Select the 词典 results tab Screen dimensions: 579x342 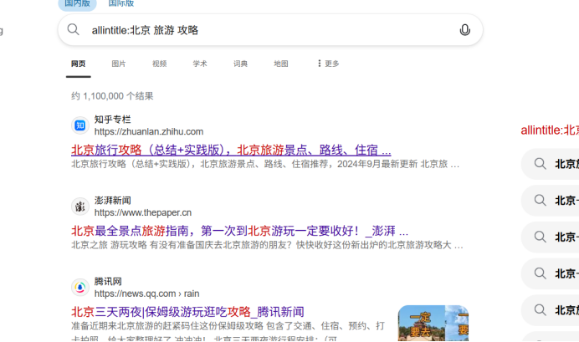(x=240, y=64)
